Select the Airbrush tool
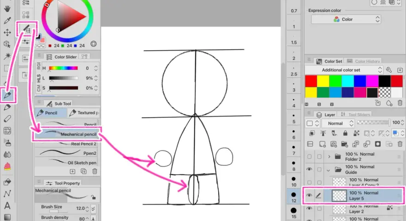The width and height of the screenshot is (406, 221). [7, 142]
